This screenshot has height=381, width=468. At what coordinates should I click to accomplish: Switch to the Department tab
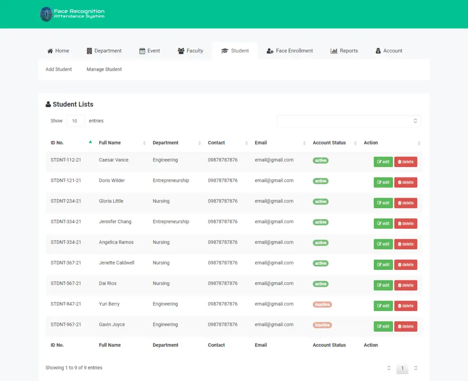coord(104,51)
